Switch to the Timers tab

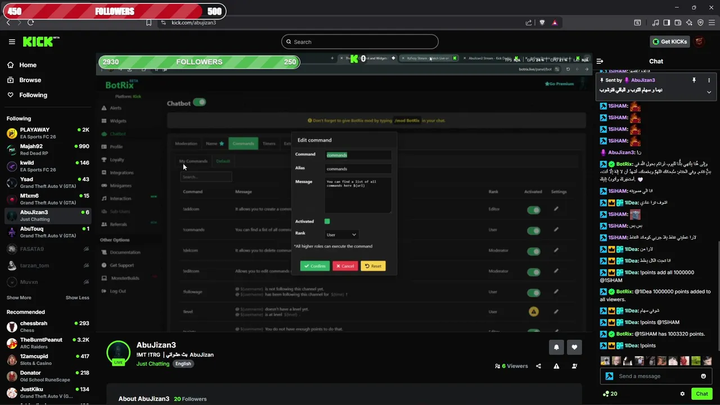tap(269, 143)
